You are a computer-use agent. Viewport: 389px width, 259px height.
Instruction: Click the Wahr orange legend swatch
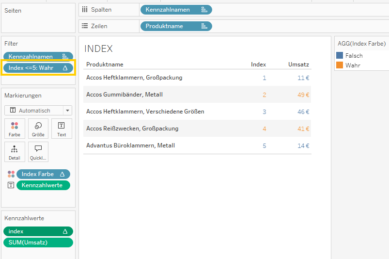coord(340,65)
